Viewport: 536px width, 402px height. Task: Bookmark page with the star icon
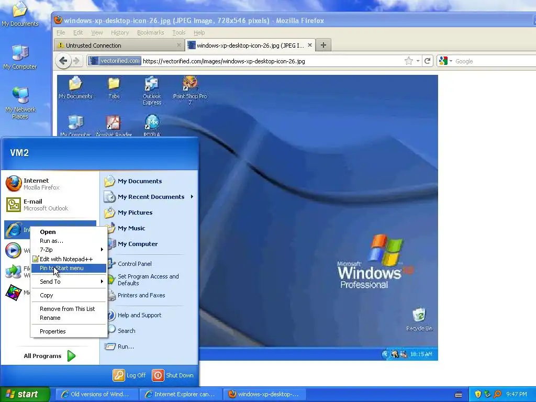(x=408, y=61)
